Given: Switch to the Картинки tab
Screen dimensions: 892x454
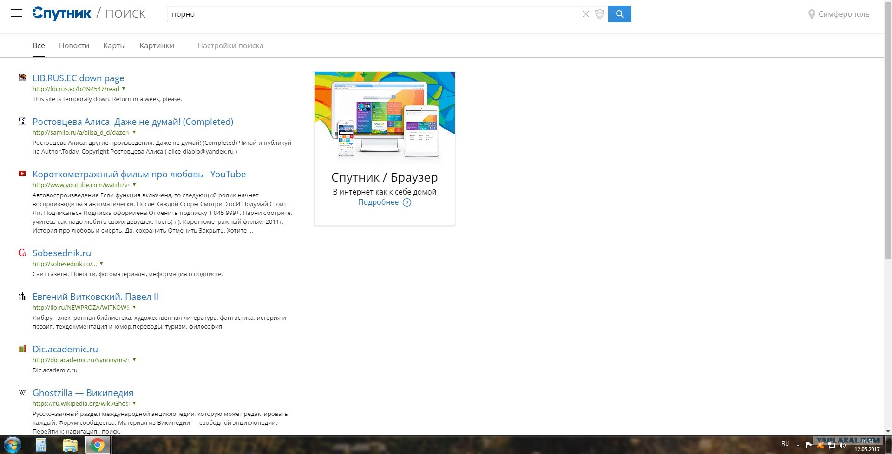Looking at the screenshot, I should [x=157, y=45].
